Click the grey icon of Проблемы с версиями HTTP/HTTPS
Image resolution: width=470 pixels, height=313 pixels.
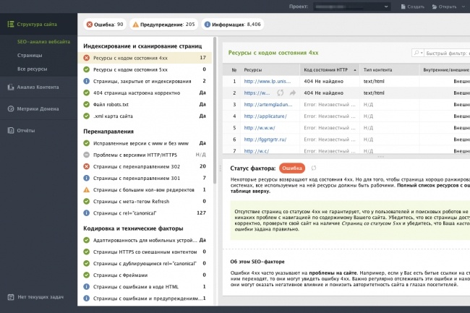(x=86, y=155)
